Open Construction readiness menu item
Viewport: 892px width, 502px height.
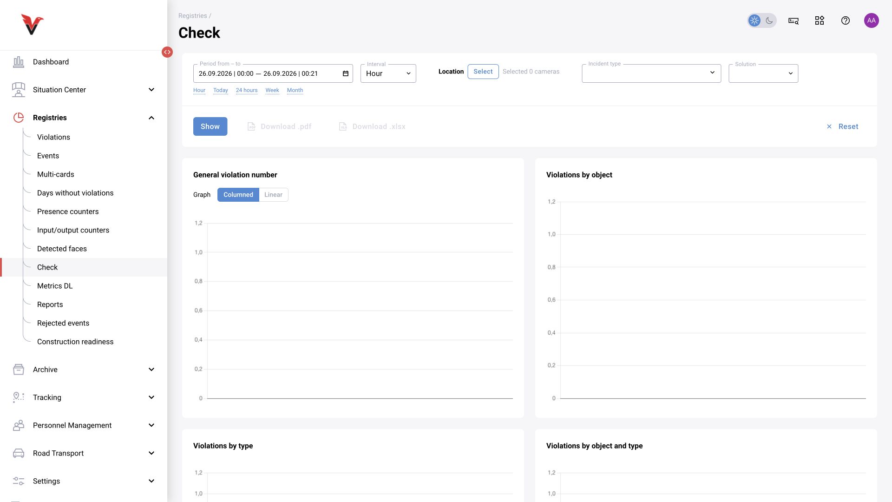75,342
